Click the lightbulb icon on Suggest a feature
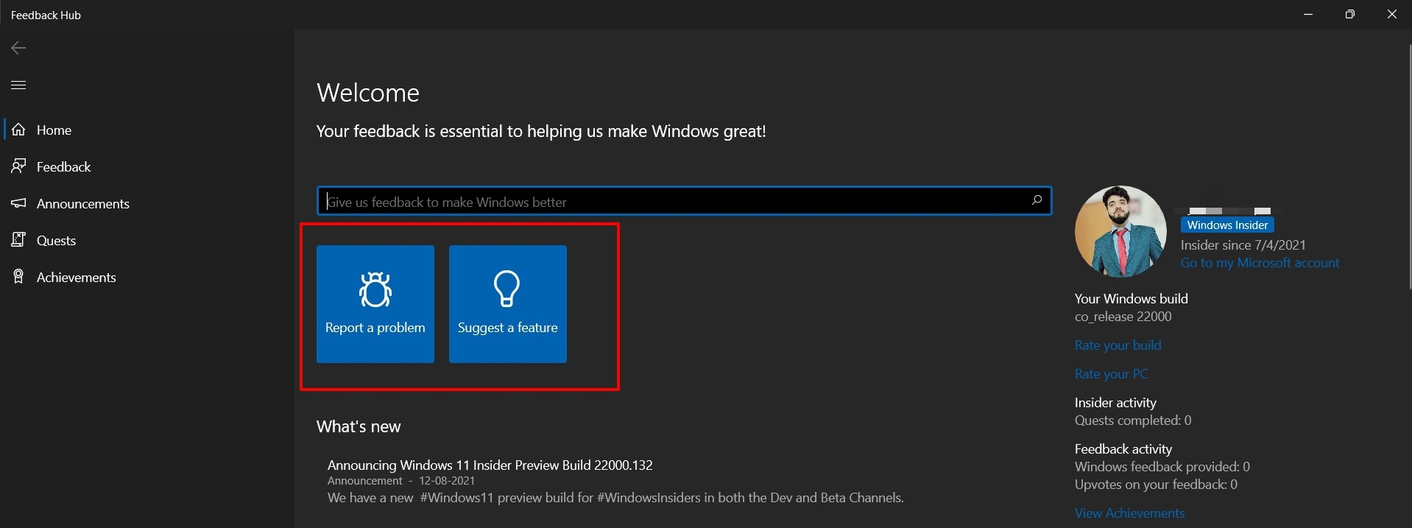This screenshot has width=1412, height=528. (507, 289)
